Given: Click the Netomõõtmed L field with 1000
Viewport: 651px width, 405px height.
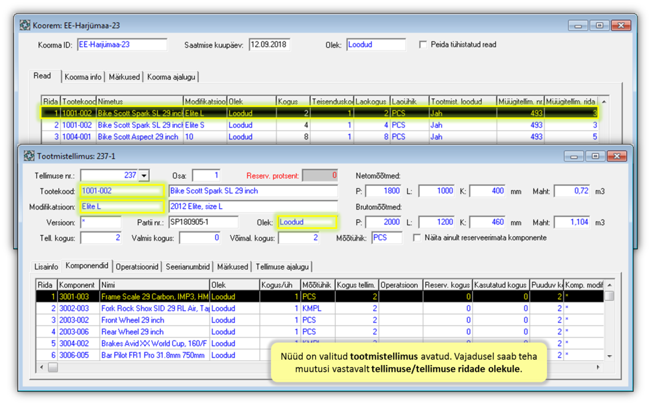Looking at the screenshot, I should tap(437, 191).
